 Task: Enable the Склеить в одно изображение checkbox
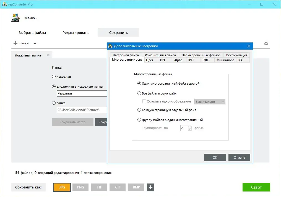144,101
